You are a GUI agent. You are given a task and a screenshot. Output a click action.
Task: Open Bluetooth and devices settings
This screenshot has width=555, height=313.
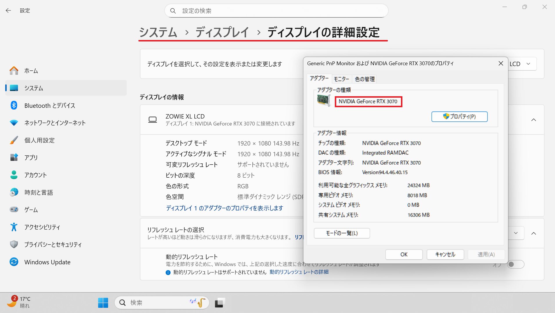[x=49, y=105]
